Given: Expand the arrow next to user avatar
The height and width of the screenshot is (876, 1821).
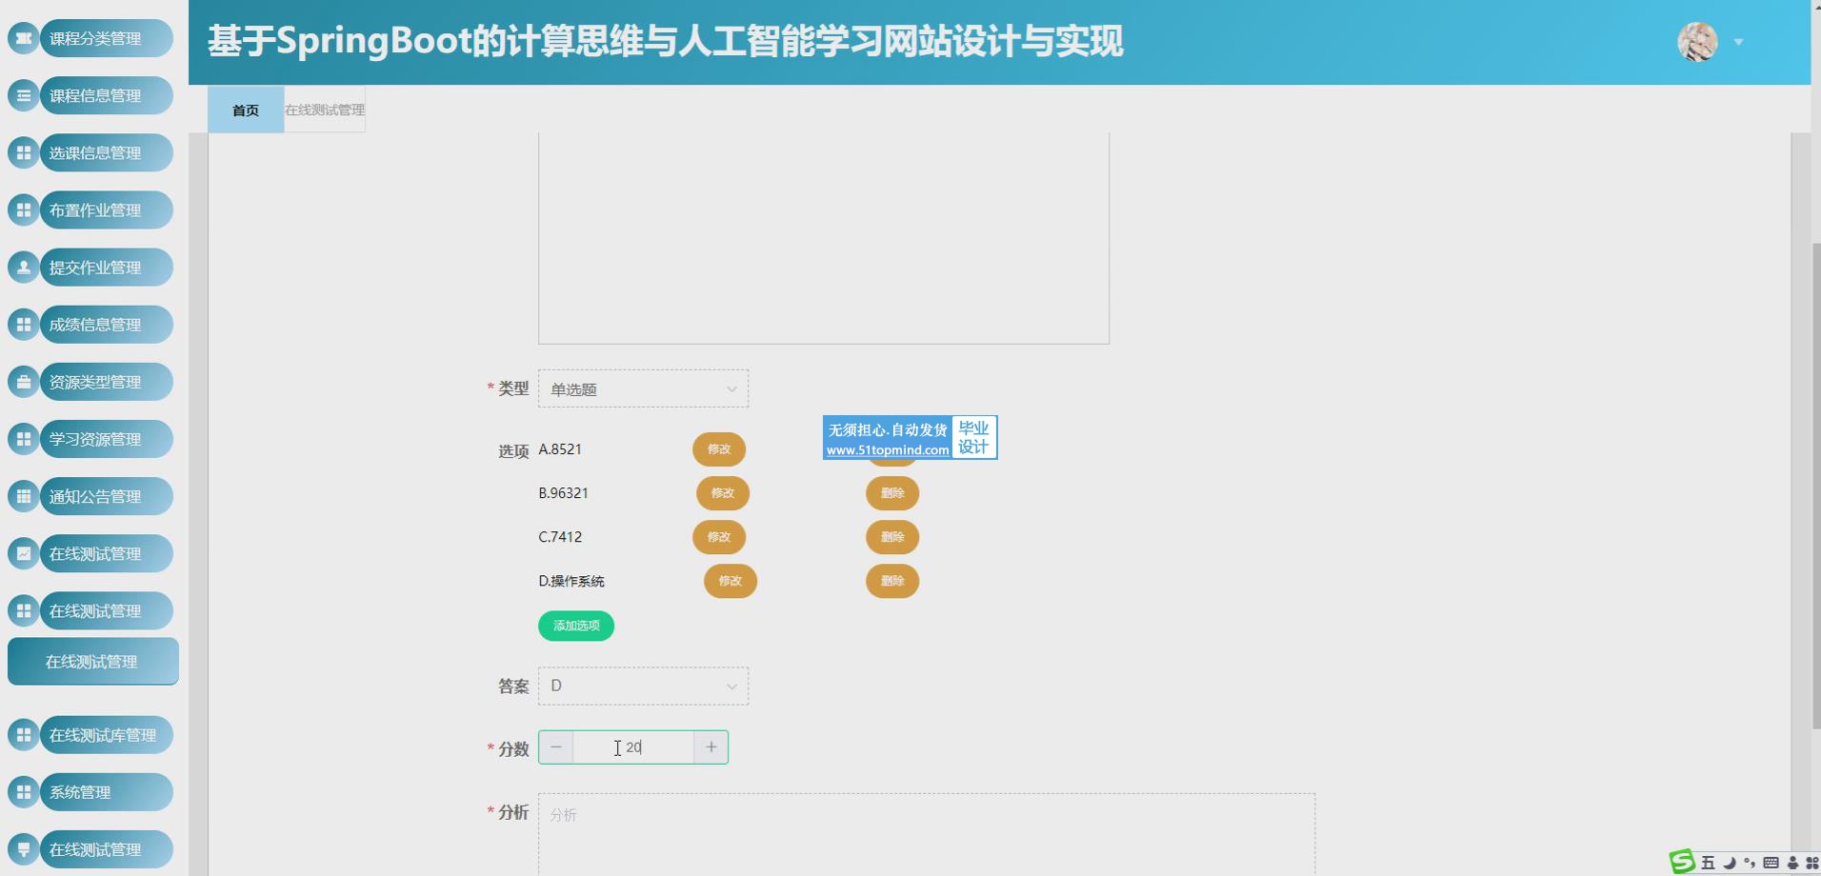Looking at the screenshot, I should pyautogui.click(x=1738, y=42).
